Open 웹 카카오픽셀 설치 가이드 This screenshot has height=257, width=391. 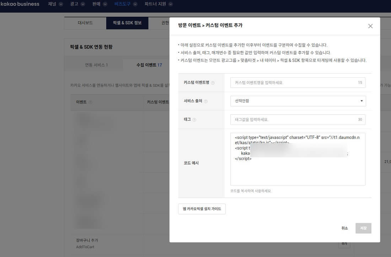(202, 209)
